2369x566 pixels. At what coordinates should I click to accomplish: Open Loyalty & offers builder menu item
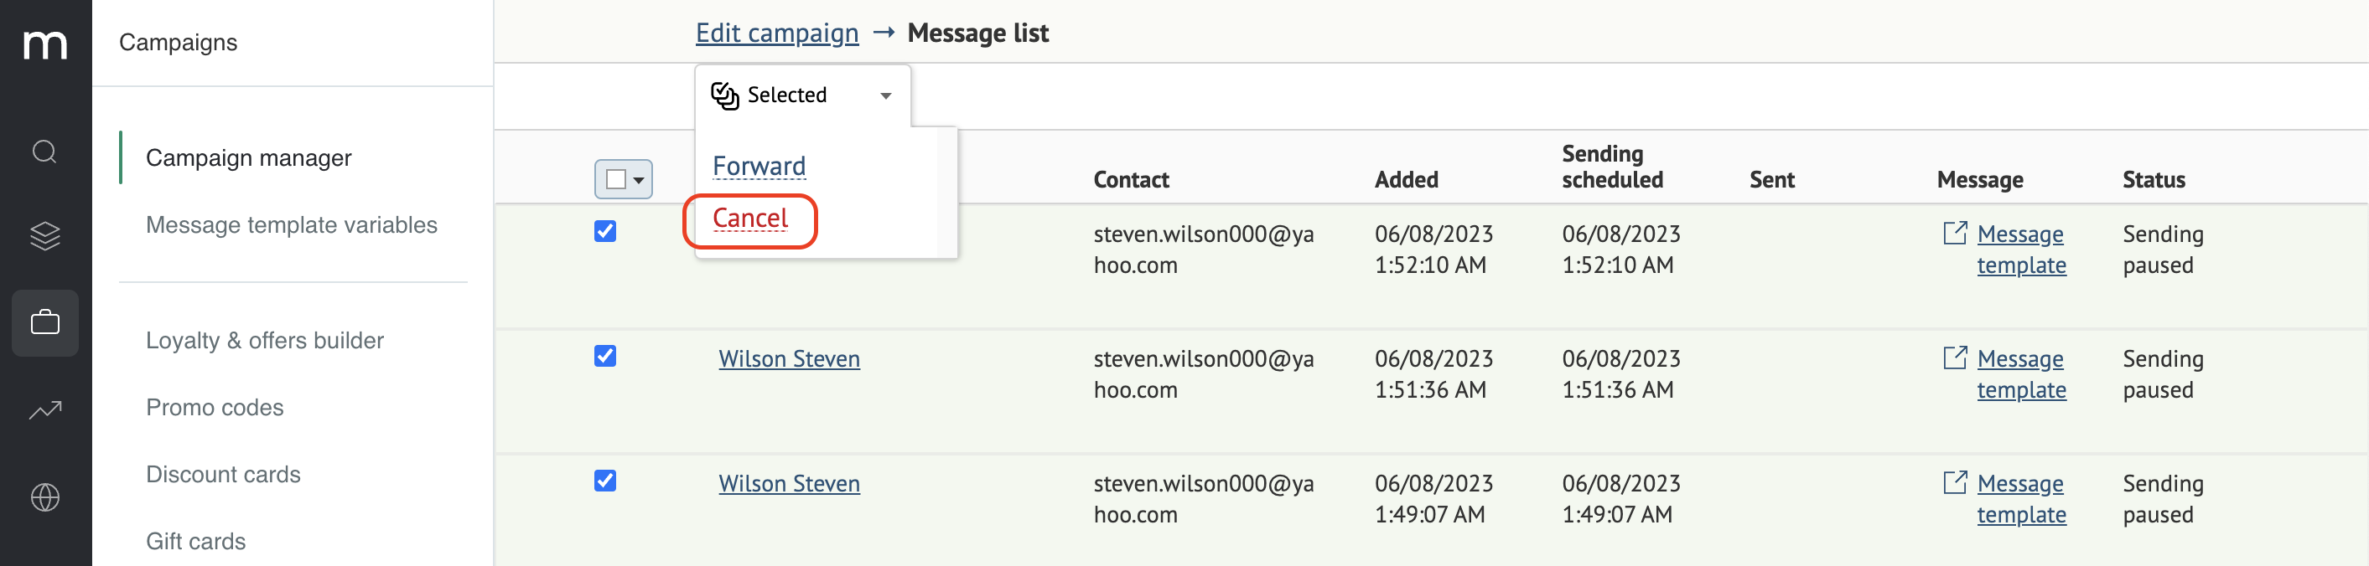click(265, 340)
